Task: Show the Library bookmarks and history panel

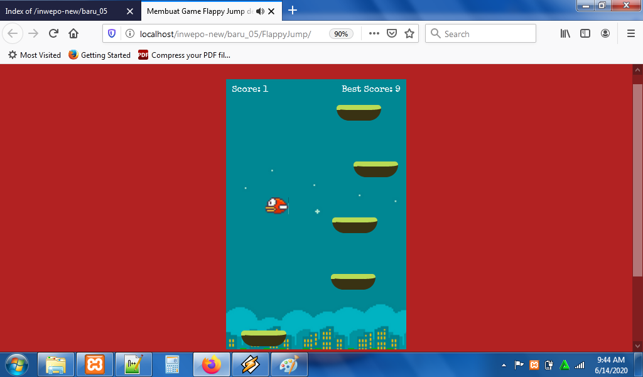Action: click(x=565, y=34)
